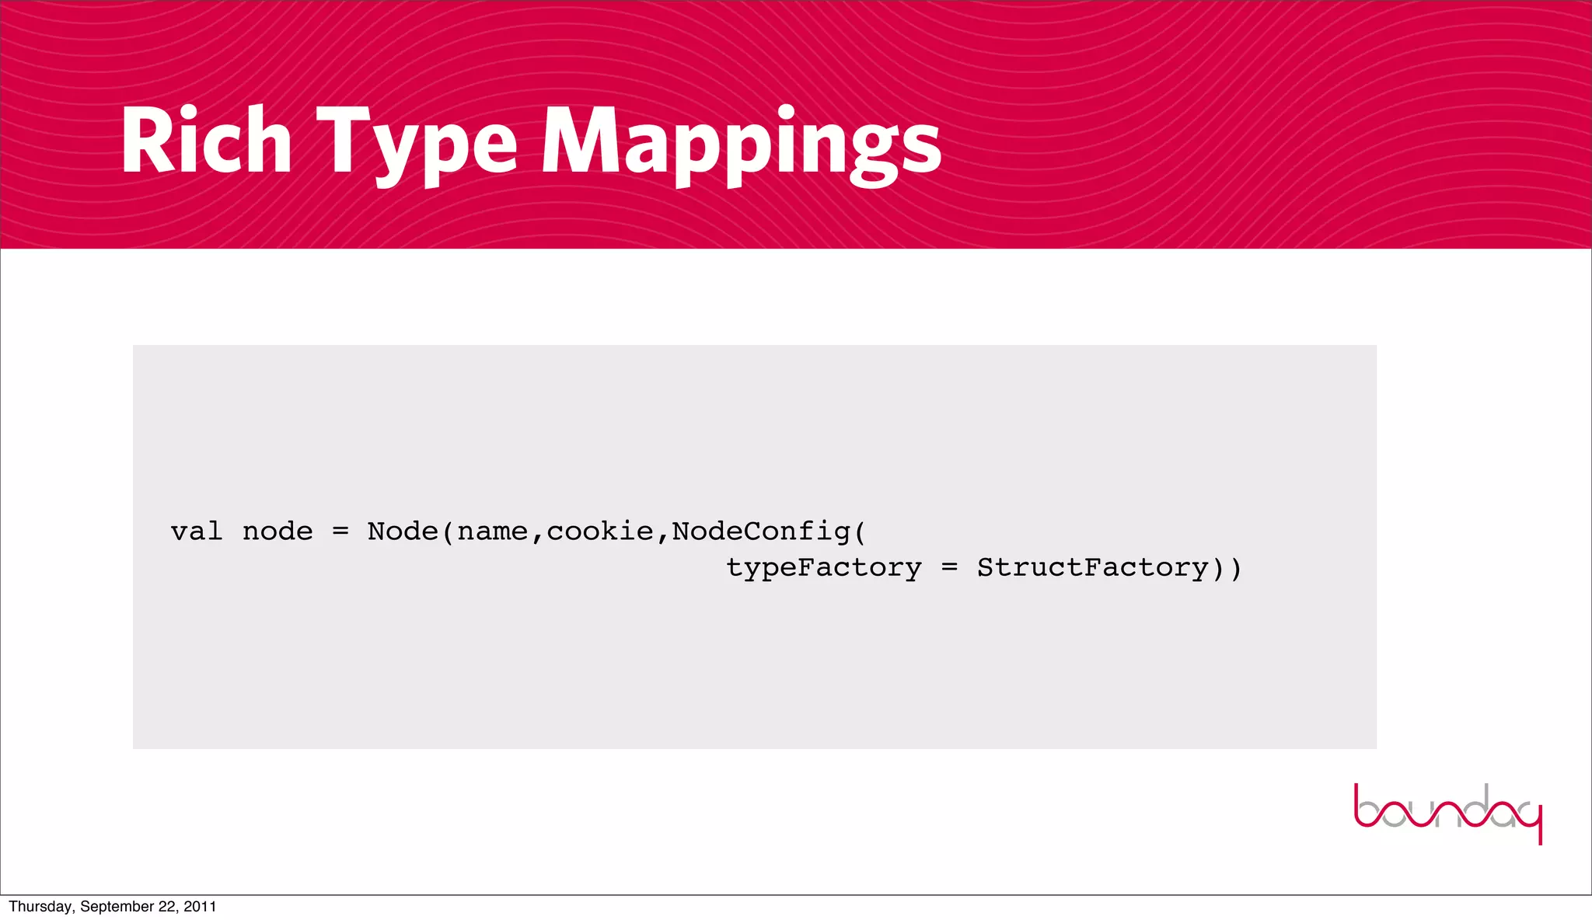This screenshot has height=920, width=1592.
Task: Select the 'val node = Node(name,cookie,NodeConfig(' code line
Action: pos(518,531)
